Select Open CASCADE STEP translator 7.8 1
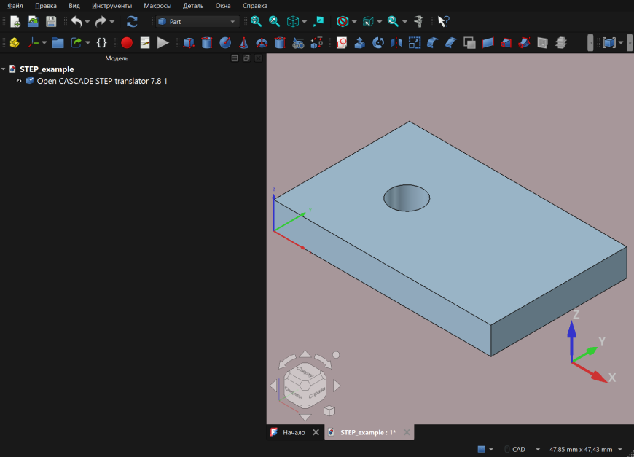Screen dimensions: 634x457 (102, 81)
